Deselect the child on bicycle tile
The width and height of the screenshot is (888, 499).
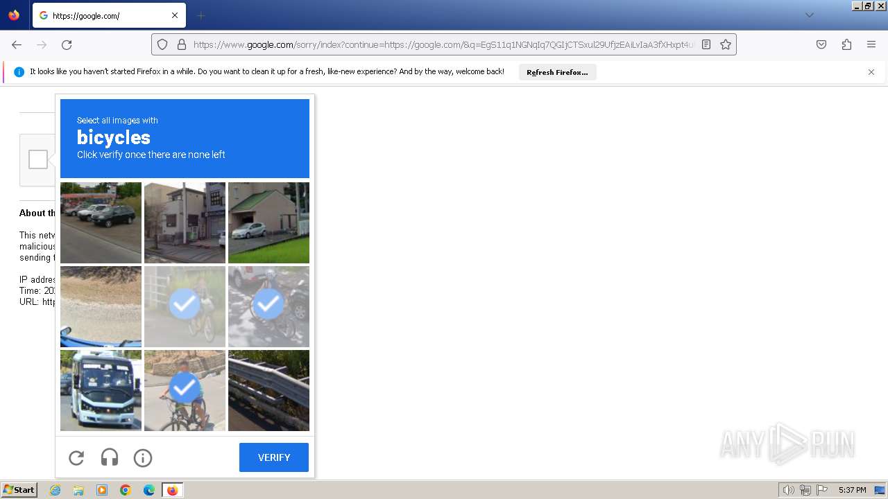click(x=185, y=306)
